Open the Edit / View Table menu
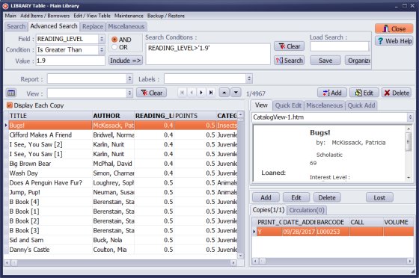 (x=91, y=16)
